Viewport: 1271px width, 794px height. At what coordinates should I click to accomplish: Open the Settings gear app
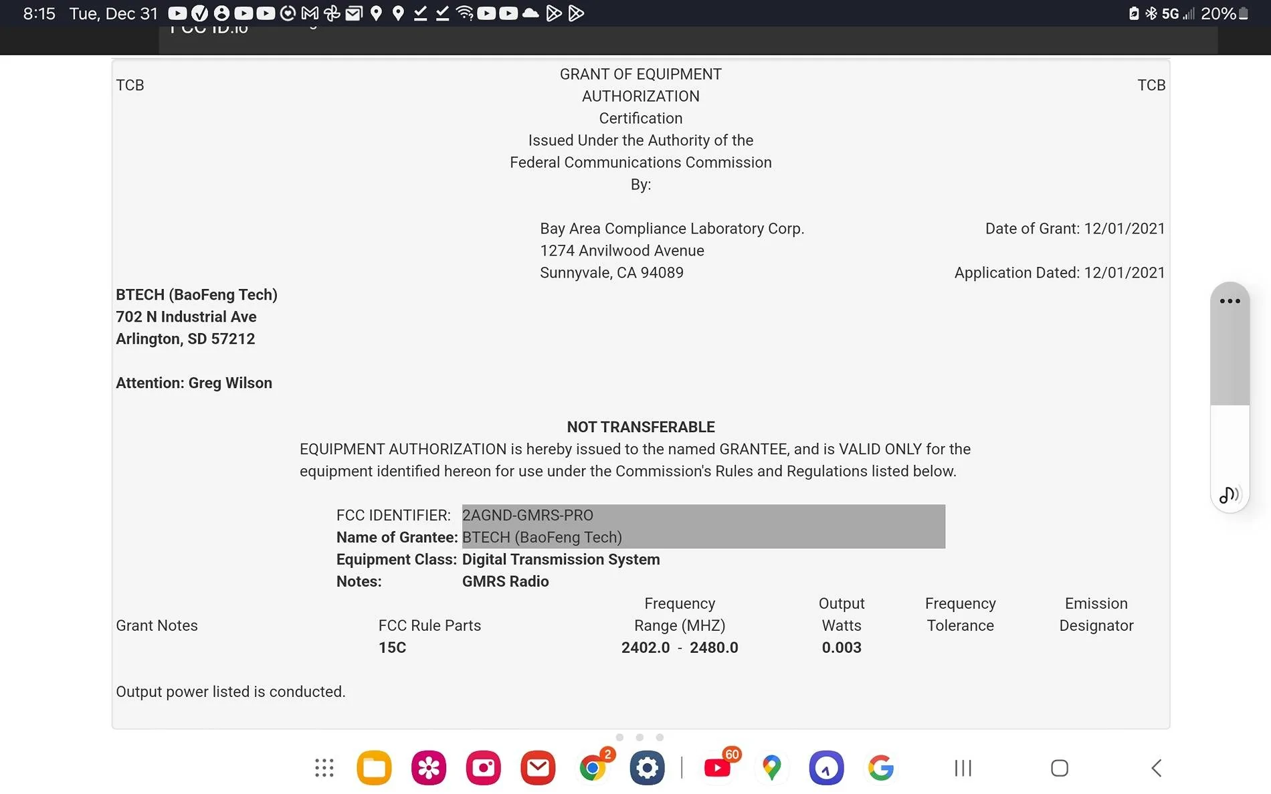tap(647, 768)
